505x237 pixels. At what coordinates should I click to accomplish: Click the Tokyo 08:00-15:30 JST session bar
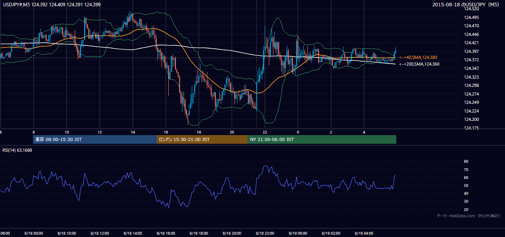pos(95,139)
